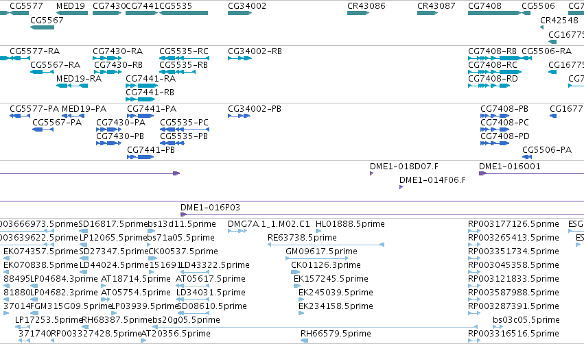Open transcript CG5567-RA label
The width and height of the screenshot is (584, 344).
[x=55, y=64]
